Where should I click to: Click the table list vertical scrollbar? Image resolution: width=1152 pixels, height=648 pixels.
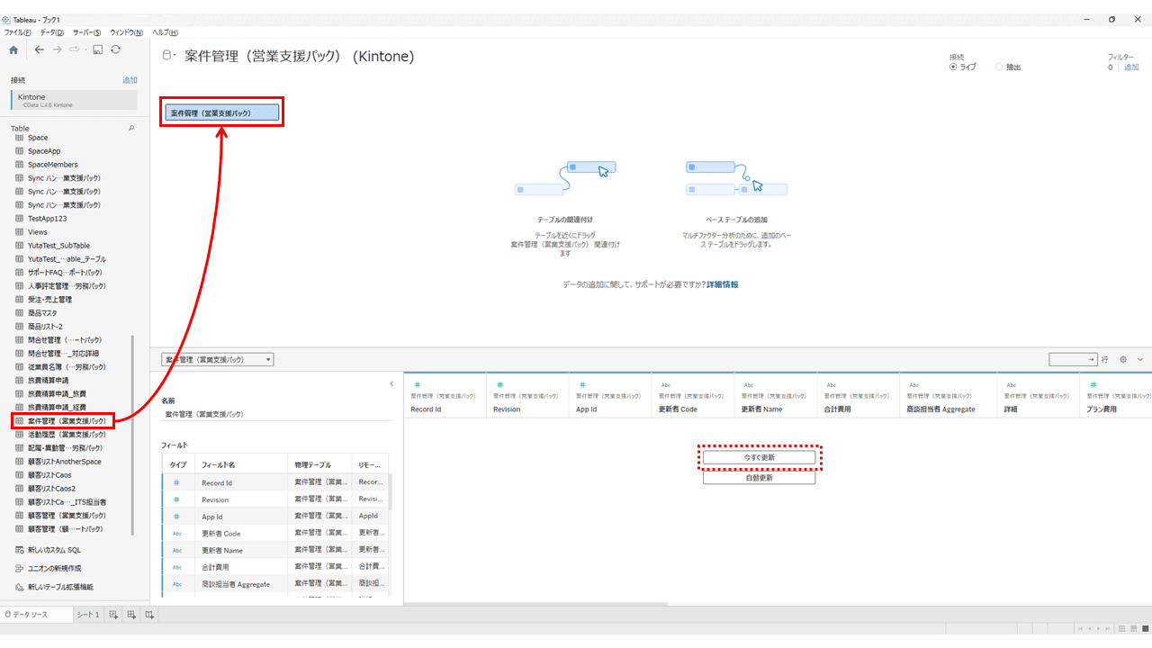[133, 436]
